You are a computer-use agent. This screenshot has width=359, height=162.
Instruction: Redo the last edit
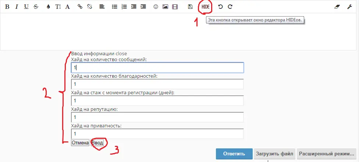[x=230, y=7]
